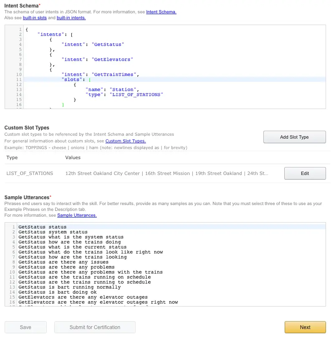Click the Type column header
The width and height of the screenshot is (331, 337).
pyautogui.click(x=12, y=157)
